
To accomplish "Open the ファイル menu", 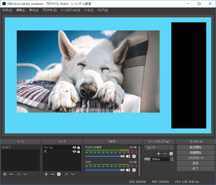I will [x=7, y=10].
